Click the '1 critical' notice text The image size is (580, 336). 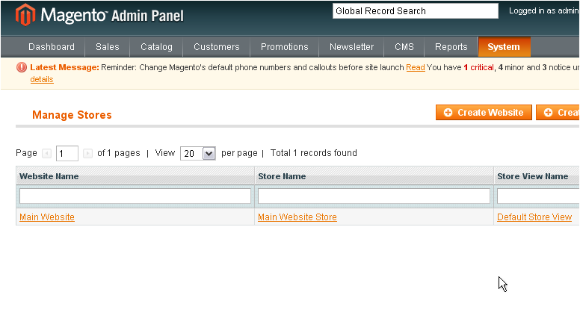[478, 68]
